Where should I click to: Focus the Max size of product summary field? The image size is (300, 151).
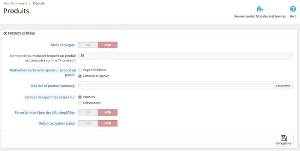click(176, 86)
